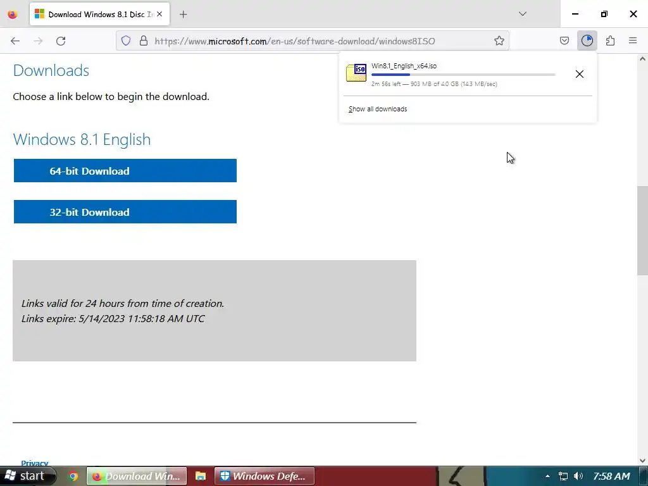The width and height of the screenshot is (648, 486).
Task: Open the Windows start button
Action: pyautogui.click(x=27, y=476)
